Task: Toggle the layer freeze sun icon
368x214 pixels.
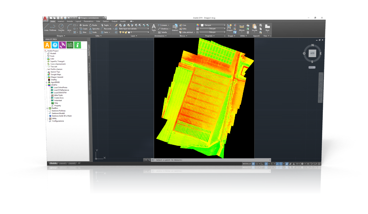Action: 123,32
